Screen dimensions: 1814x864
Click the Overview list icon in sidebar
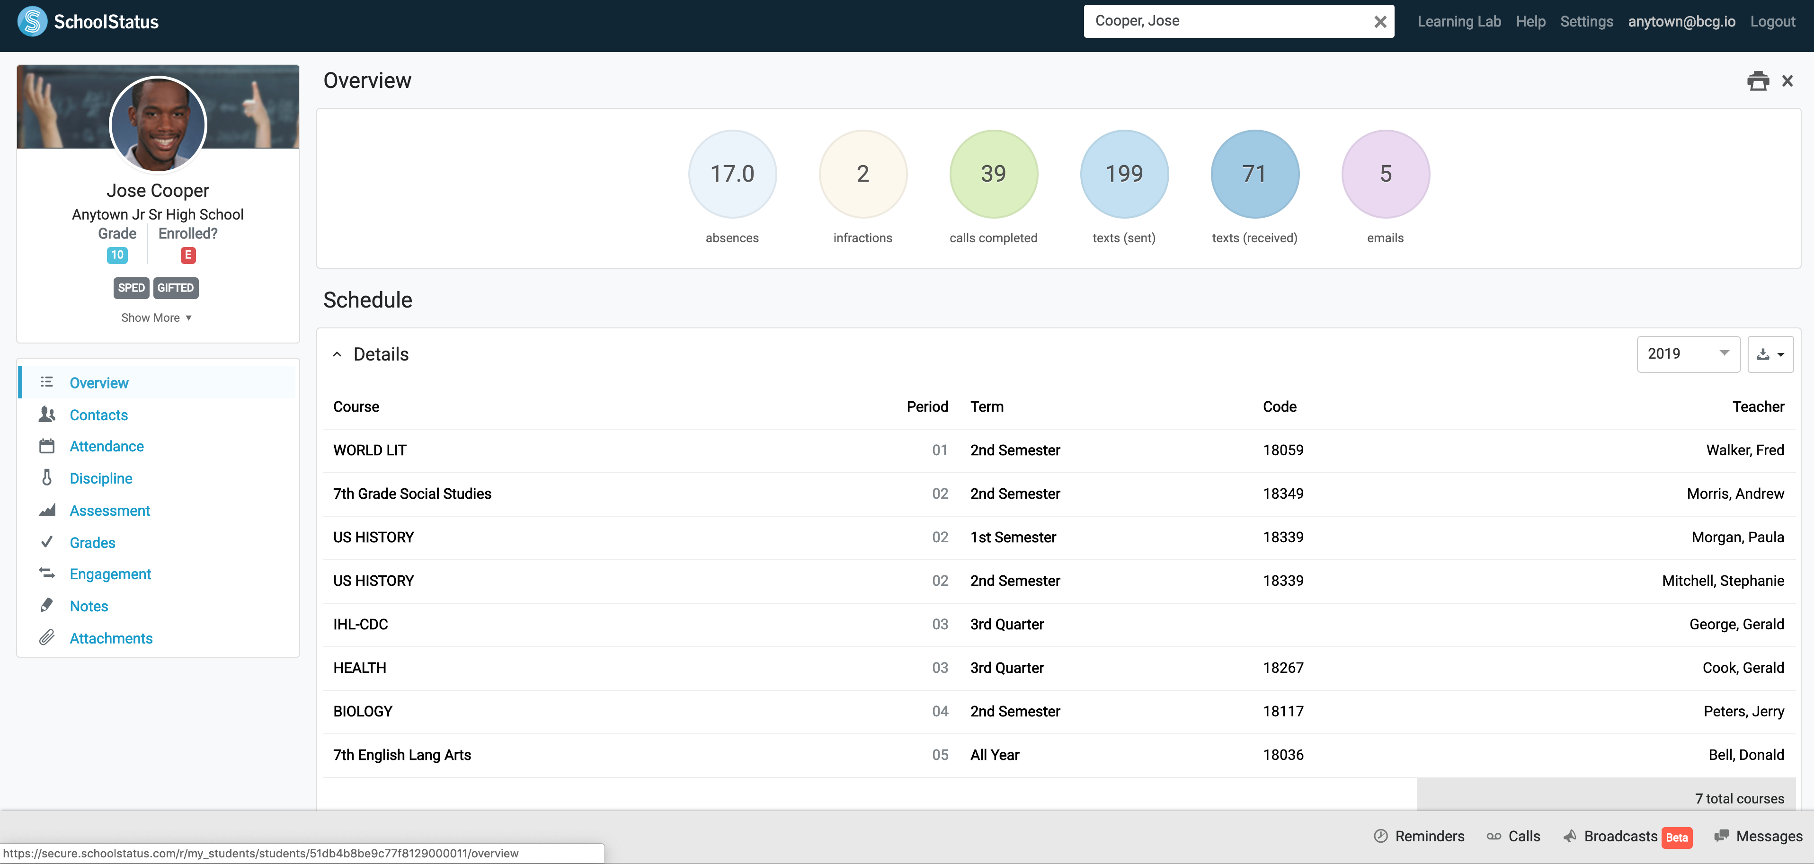(x=46, y=382)
